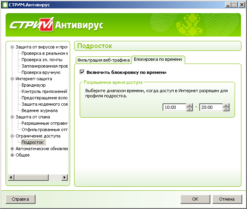
Task: Click 'Автоматические обновления' category label
Action: click(41, 149)
